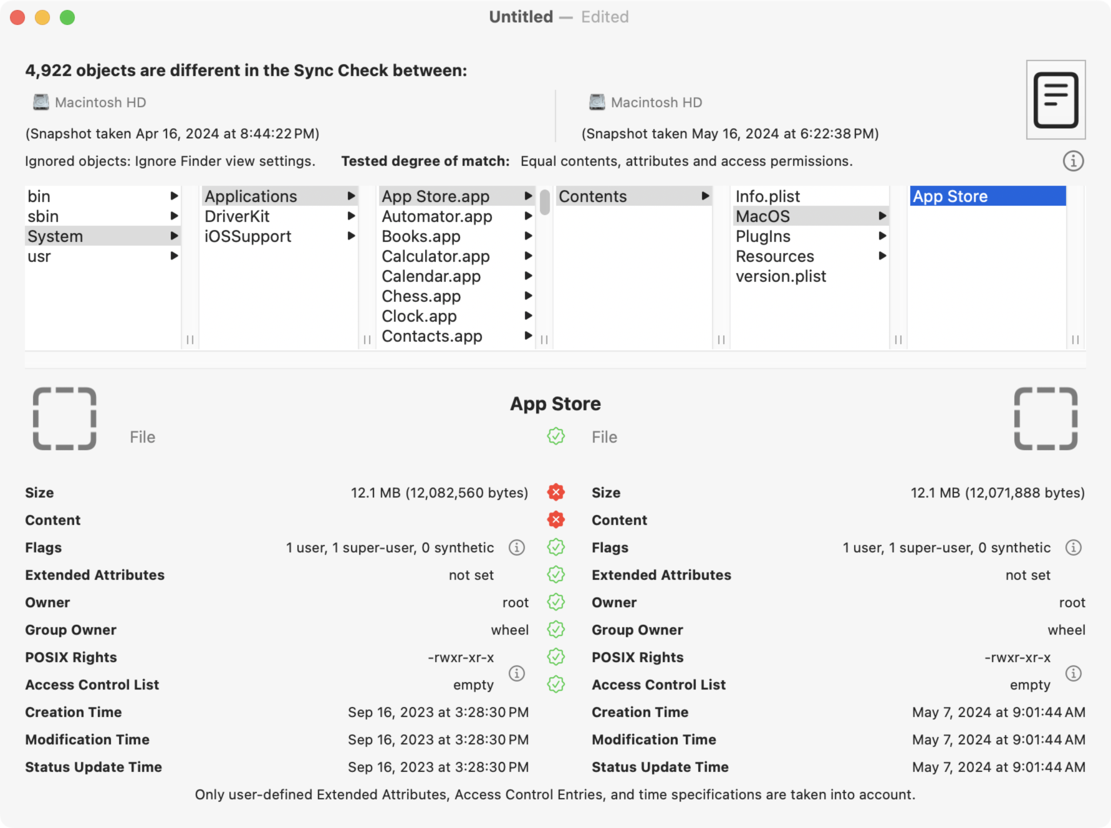The image size is (1111, 828).
Task: Select the Applications folder
Action: click(280, 196)
